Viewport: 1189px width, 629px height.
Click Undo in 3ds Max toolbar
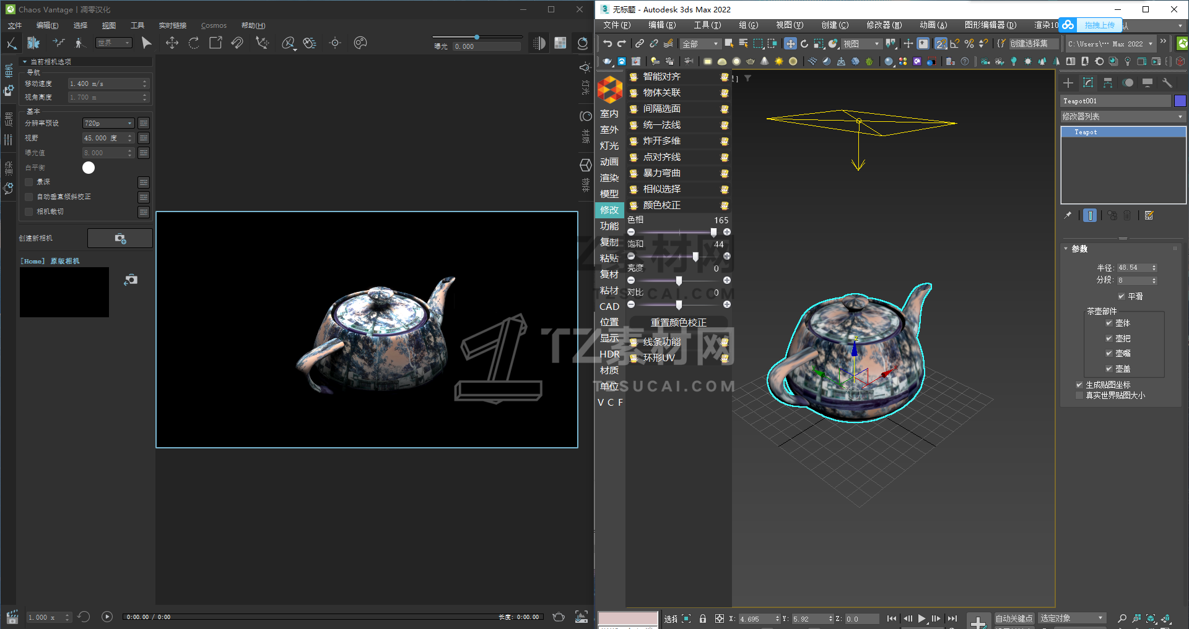608,43
